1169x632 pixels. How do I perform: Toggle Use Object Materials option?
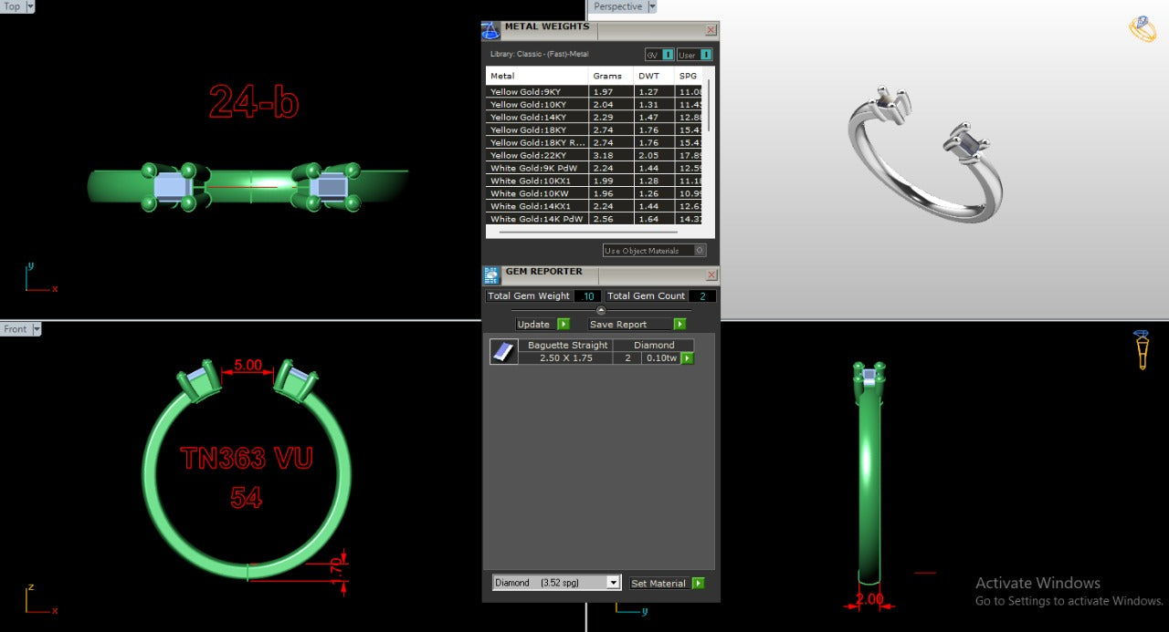click(655, 250)
